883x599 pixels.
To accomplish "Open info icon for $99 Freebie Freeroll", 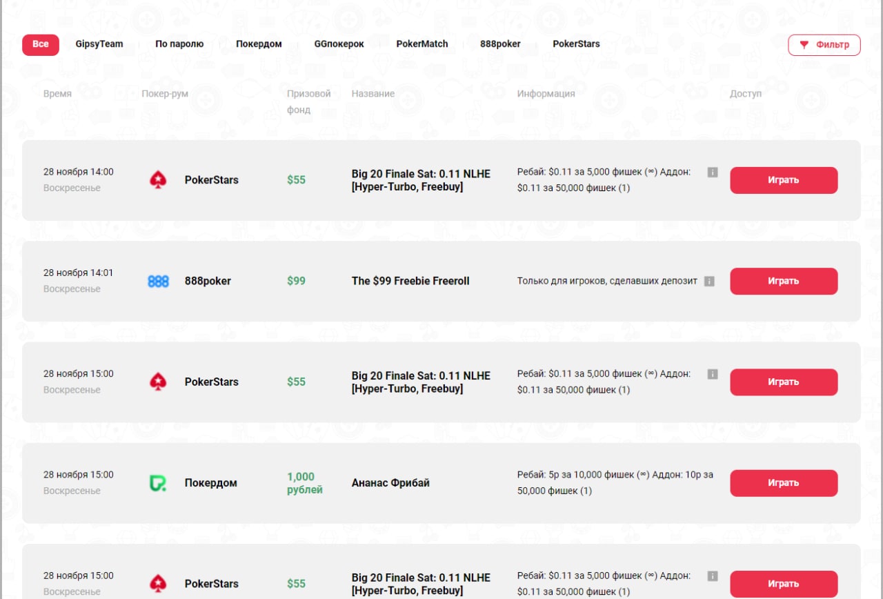I will 709,281.
